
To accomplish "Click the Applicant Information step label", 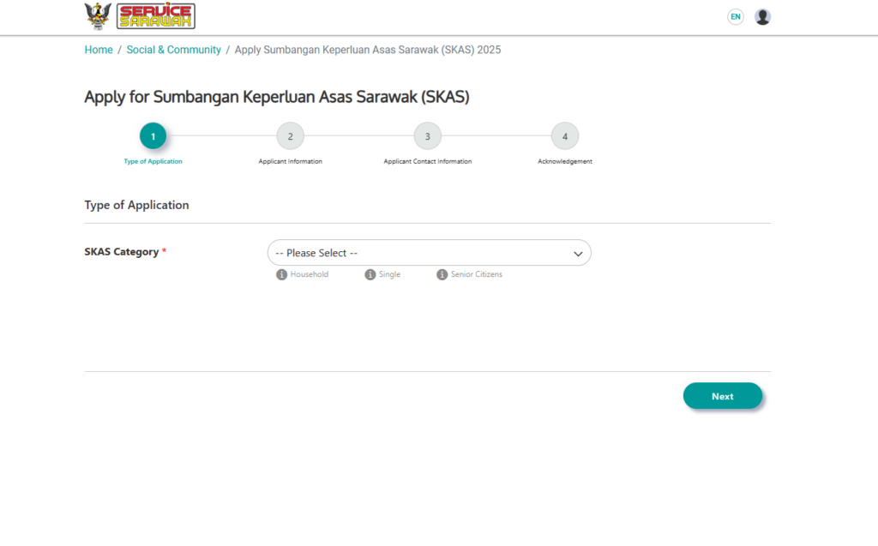I will pos(290,161).
